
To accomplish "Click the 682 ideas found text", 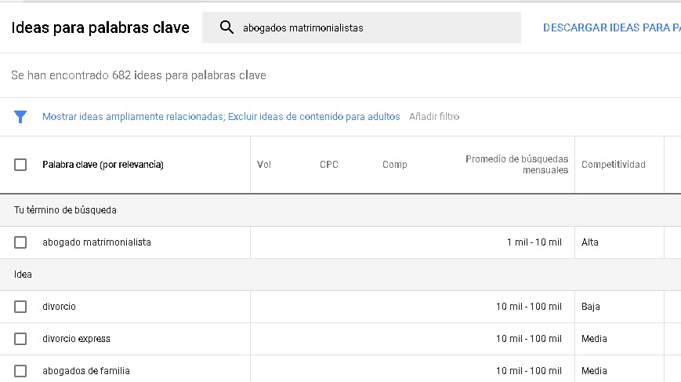I will (x=139, y=75).
